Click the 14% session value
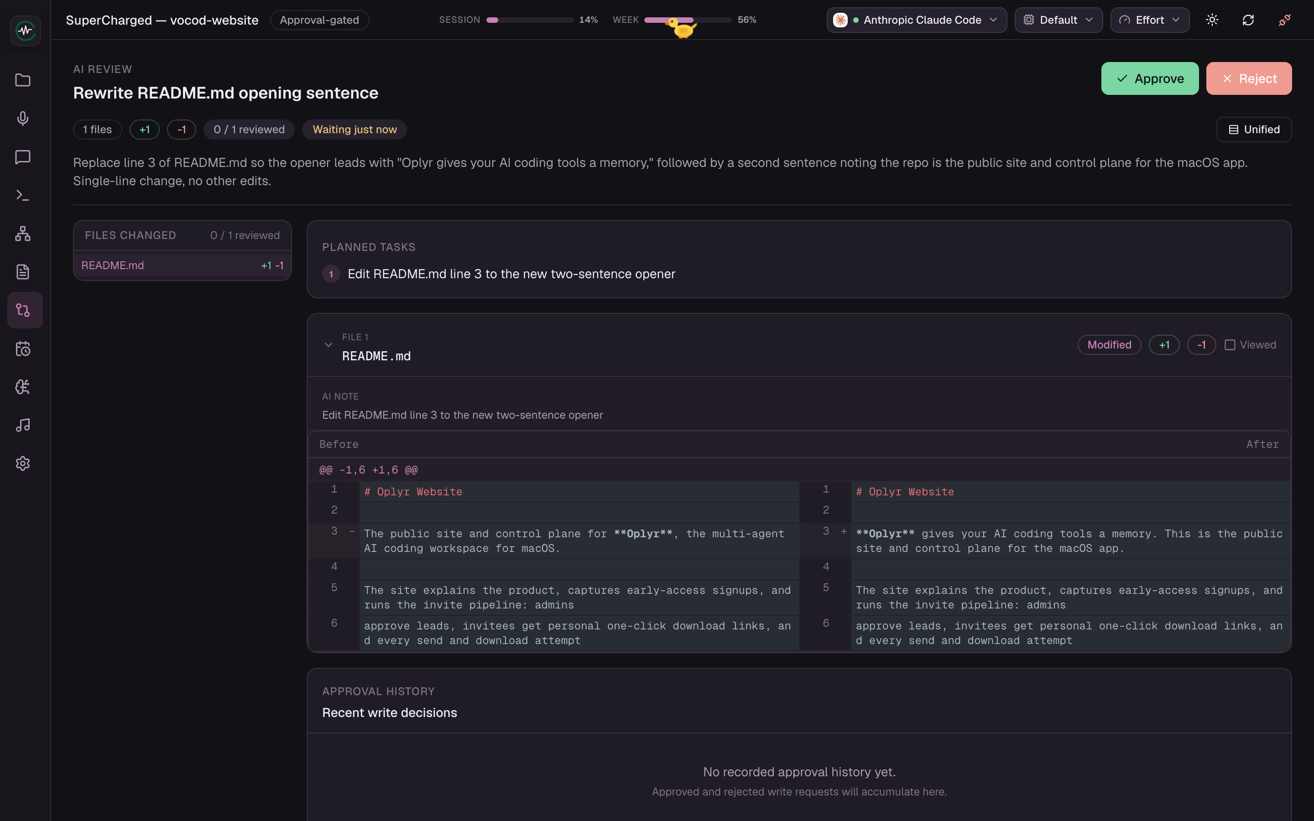The image size is (1314, 821). point(588,20)
